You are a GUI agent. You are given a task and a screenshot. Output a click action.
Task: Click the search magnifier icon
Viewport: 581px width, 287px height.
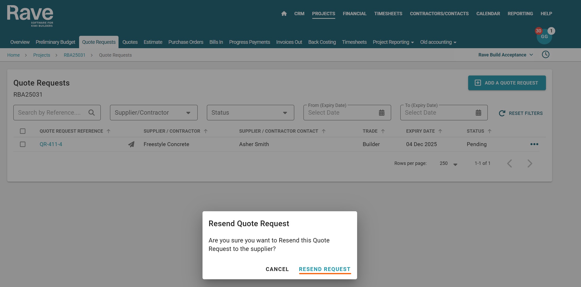[x=91, y=113]
